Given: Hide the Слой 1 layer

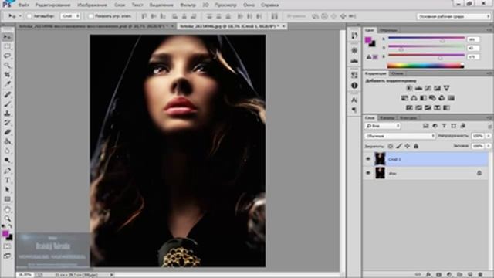Looking at the screenshot, I should point(368,159).
